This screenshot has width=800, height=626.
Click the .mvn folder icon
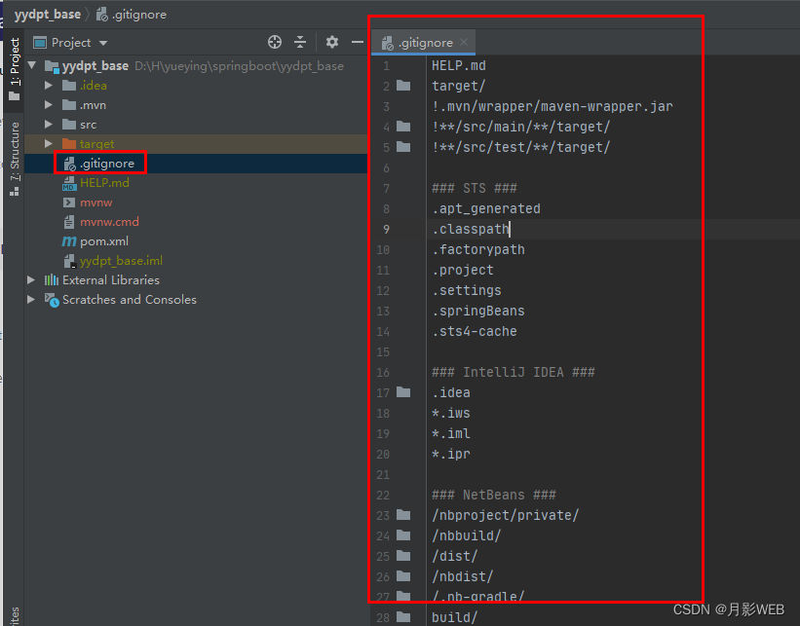coord(69,104)
